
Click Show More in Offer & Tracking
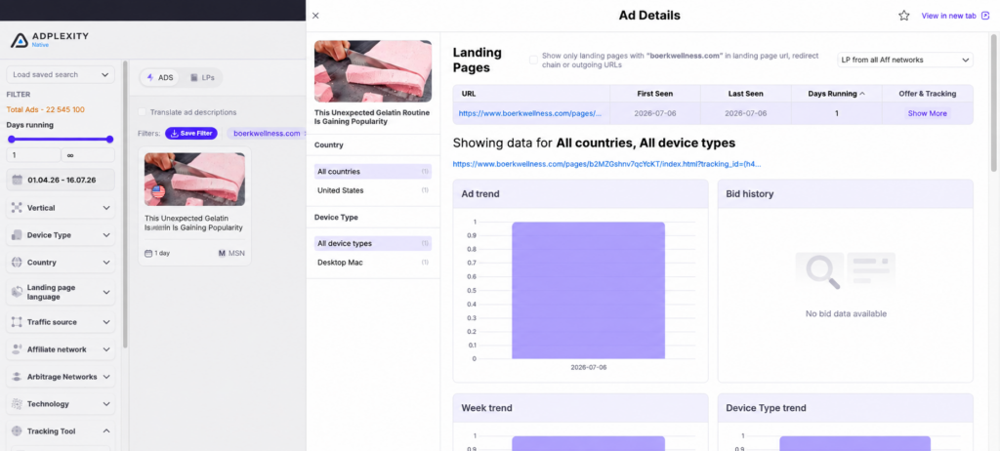(x=928, y=113)
